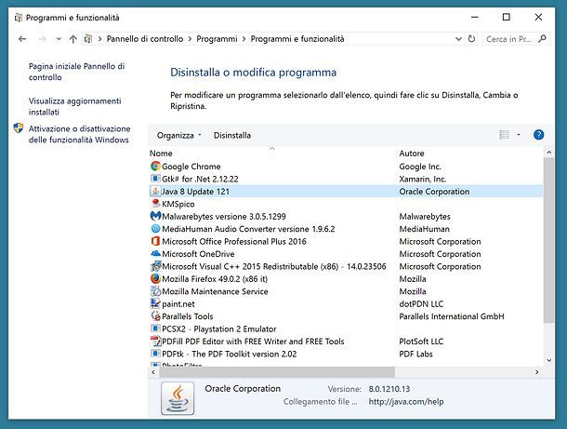Open Visualizza aggiornamenti installati link
Viewport: 567px width, 429px height.
(x=75, y=106)
